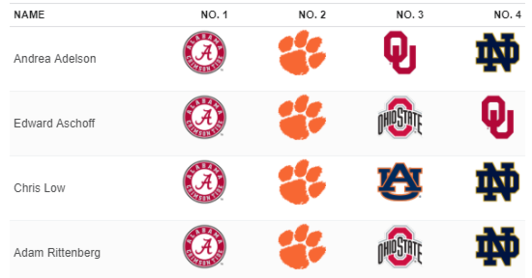Click Oklahoma logo in Andrea Adelson's No. 3 pick
The height and width of the screenshot is (278, 532).
coord(400,52)
